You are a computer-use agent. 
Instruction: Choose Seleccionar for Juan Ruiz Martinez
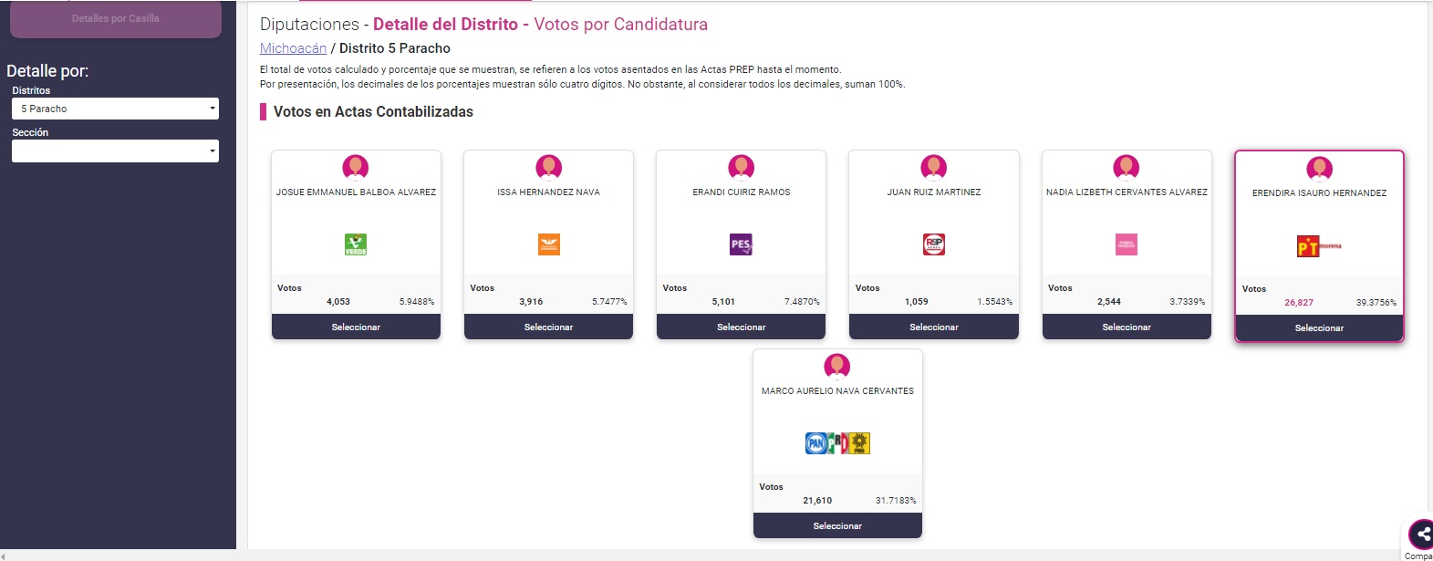(x=934, y=327)
